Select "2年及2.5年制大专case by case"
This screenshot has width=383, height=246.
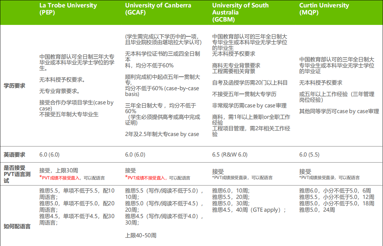click(x=162, y=134)
